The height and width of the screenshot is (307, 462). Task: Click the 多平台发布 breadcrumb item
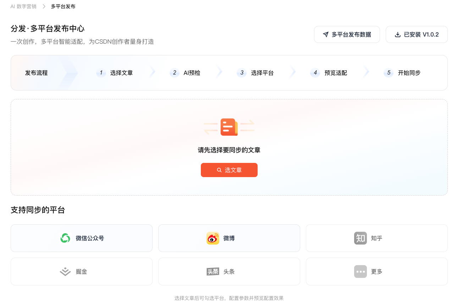63,6
